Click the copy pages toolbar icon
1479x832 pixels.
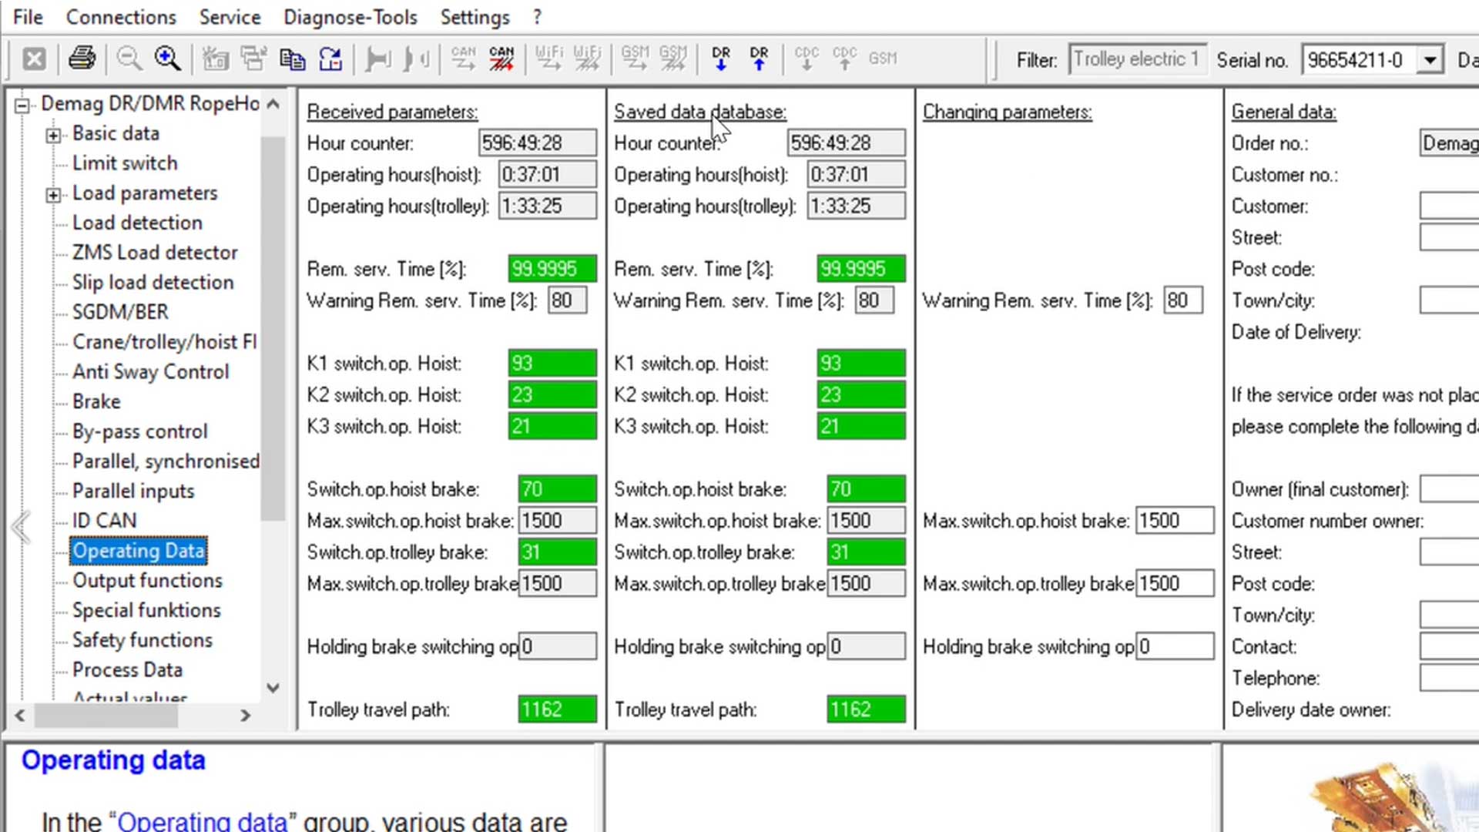[x=292, y=59]
